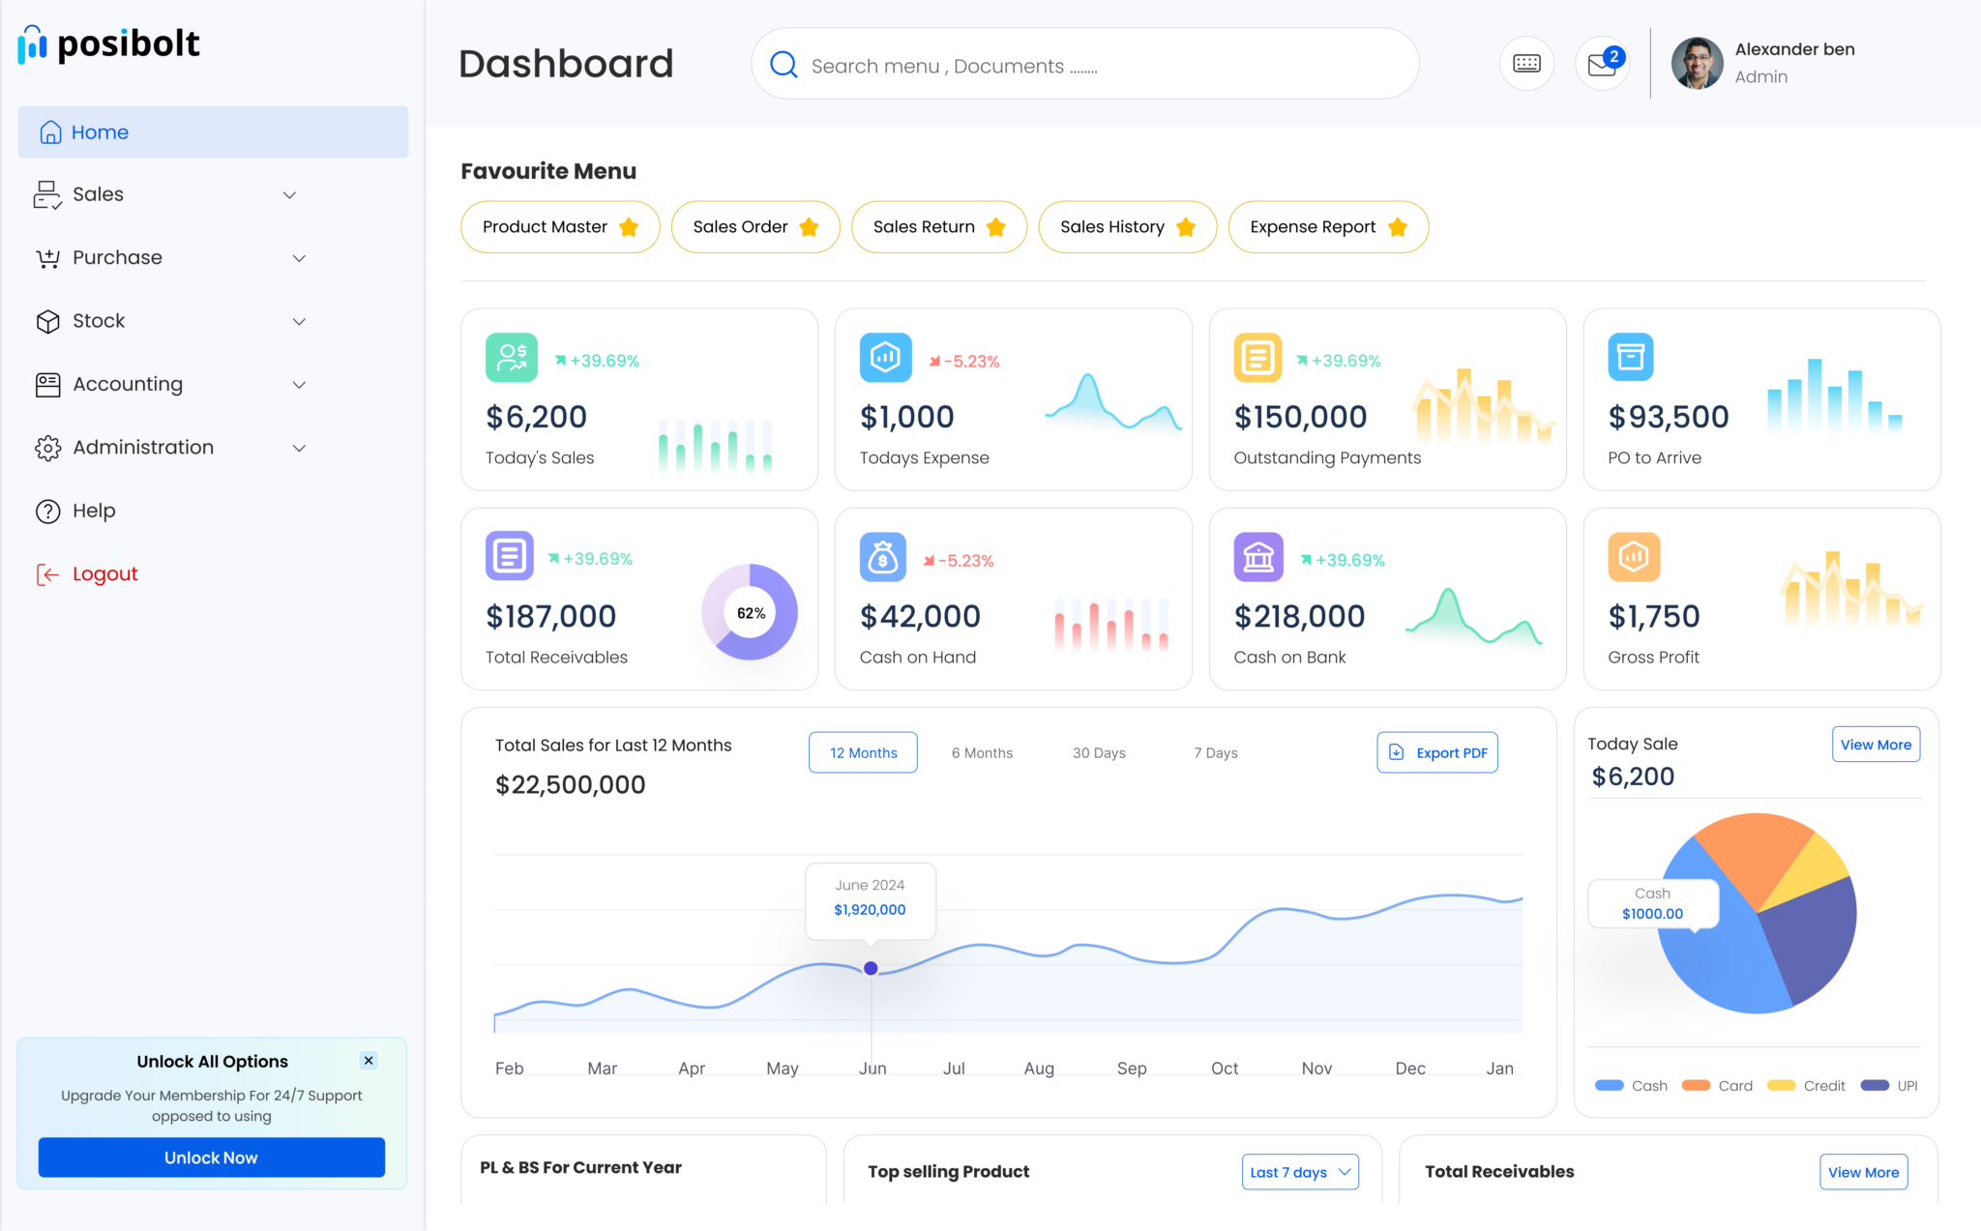Click the Cash on Hand money bag icon

click(882, 557)
